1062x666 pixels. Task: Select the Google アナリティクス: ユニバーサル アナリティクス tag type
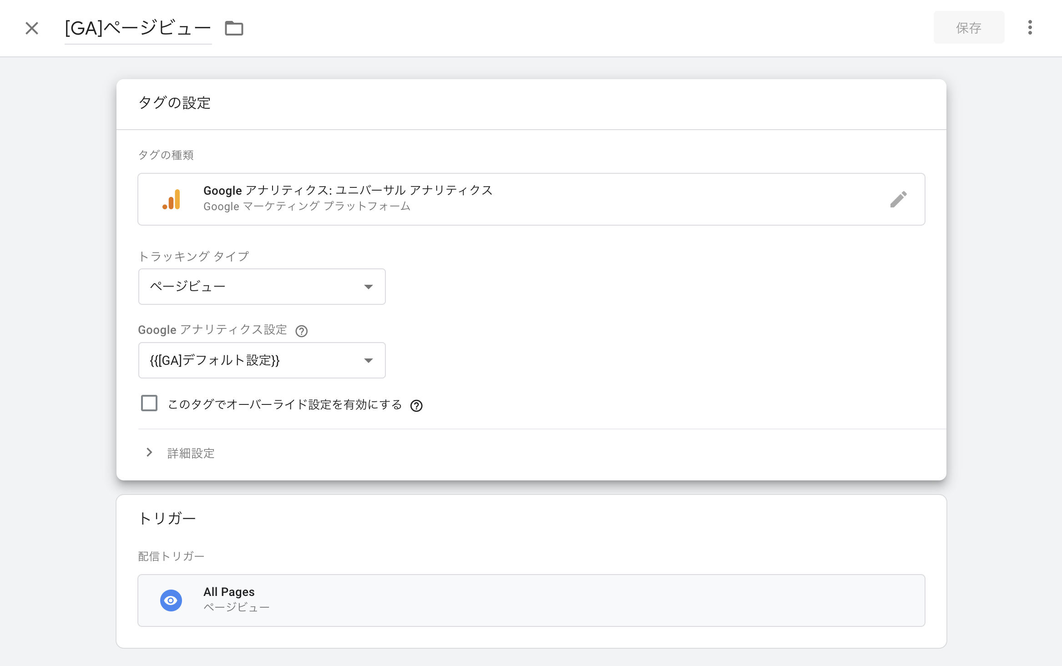531,199
